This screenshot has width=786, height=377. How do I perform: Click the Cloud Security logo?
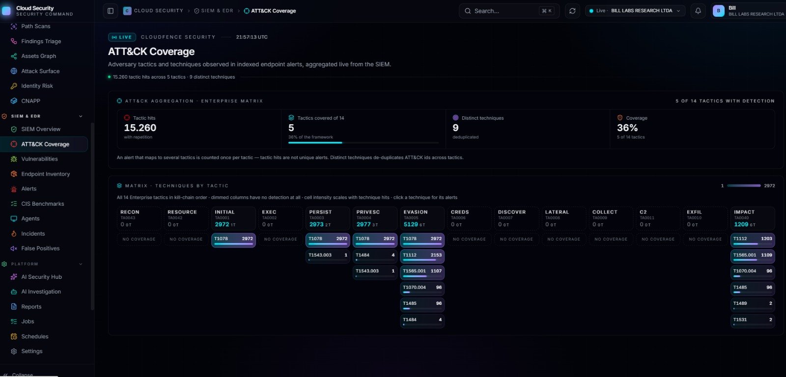pyautogui.click(x=6, y=11)
